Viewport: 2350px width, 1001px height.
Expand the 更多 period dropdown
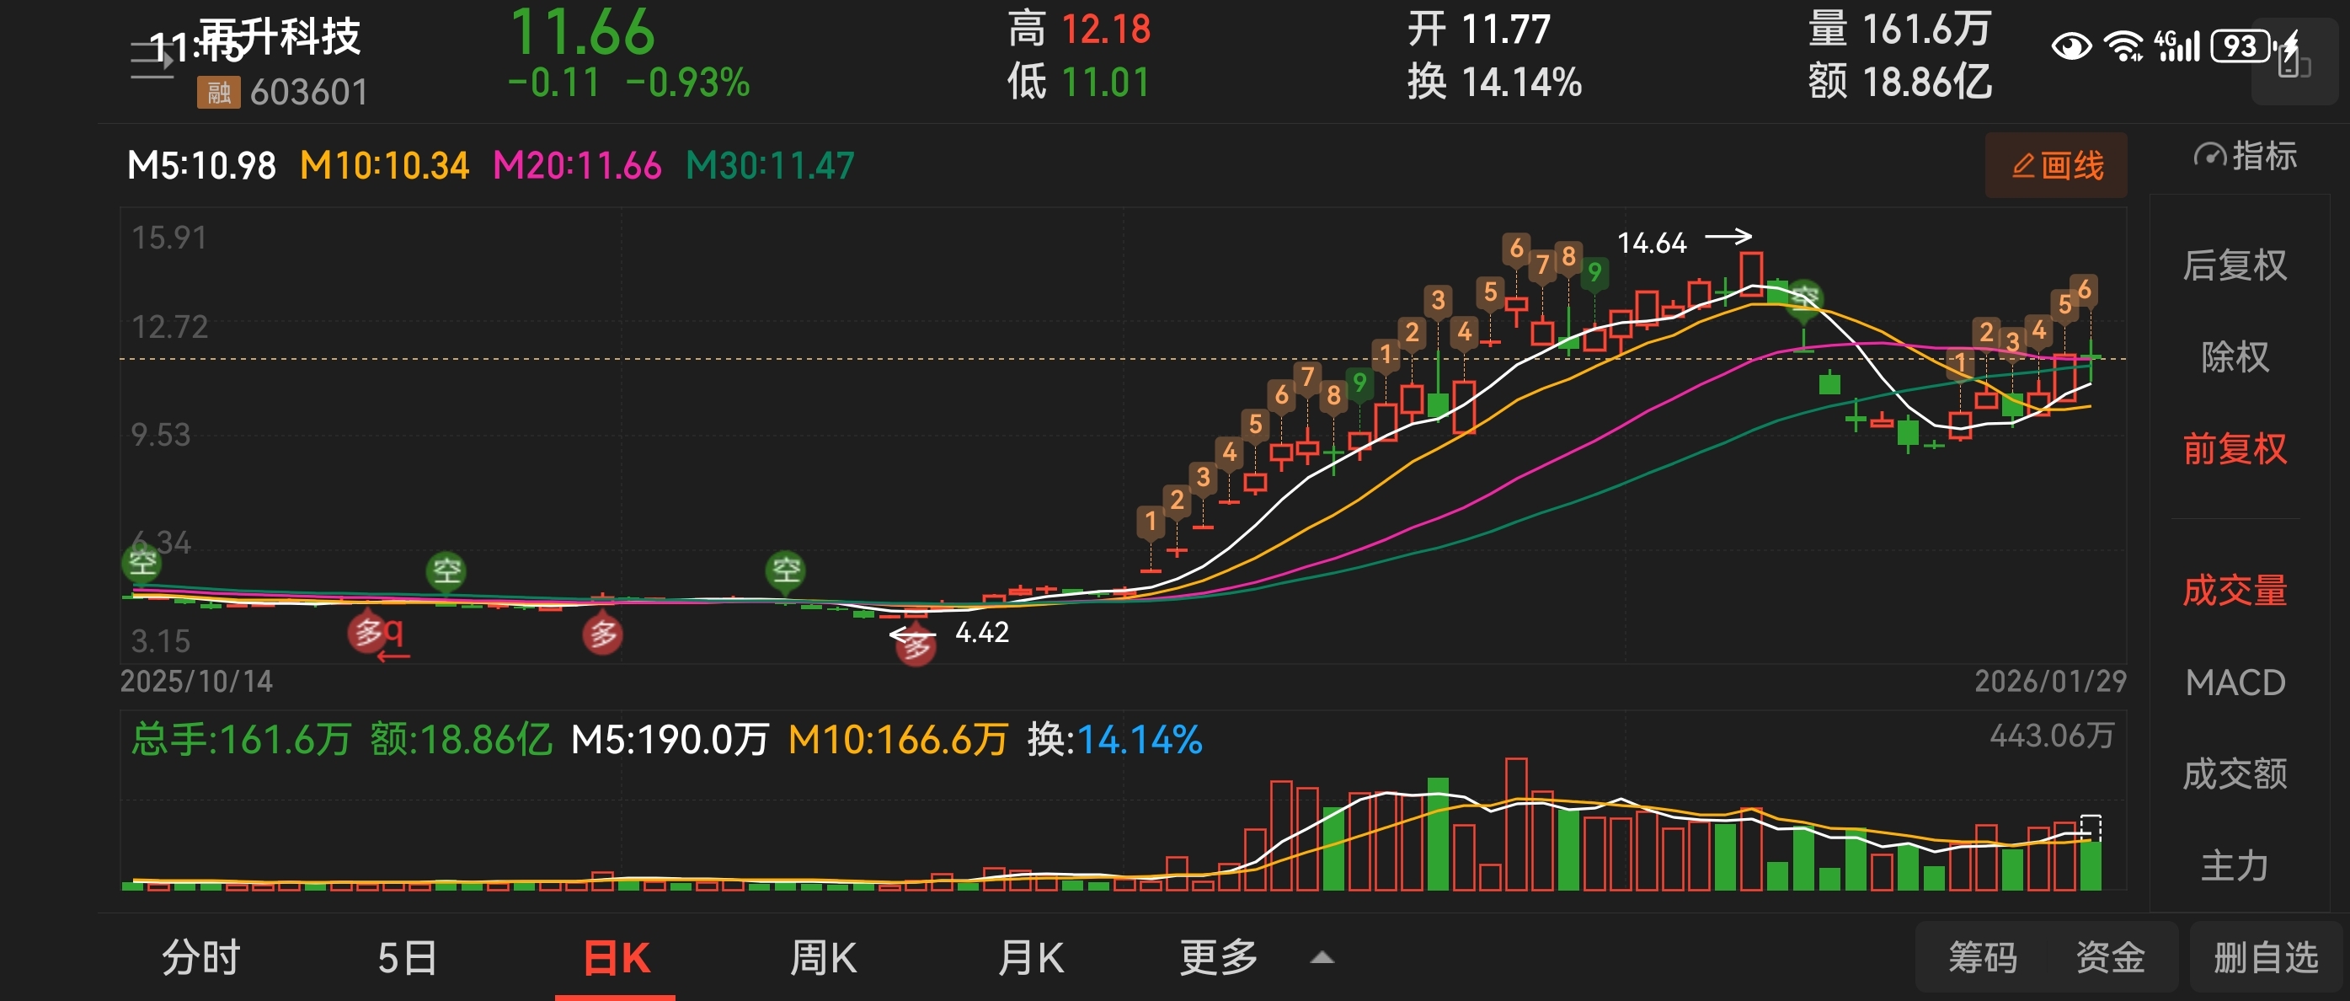click(x=1219, y=958)
